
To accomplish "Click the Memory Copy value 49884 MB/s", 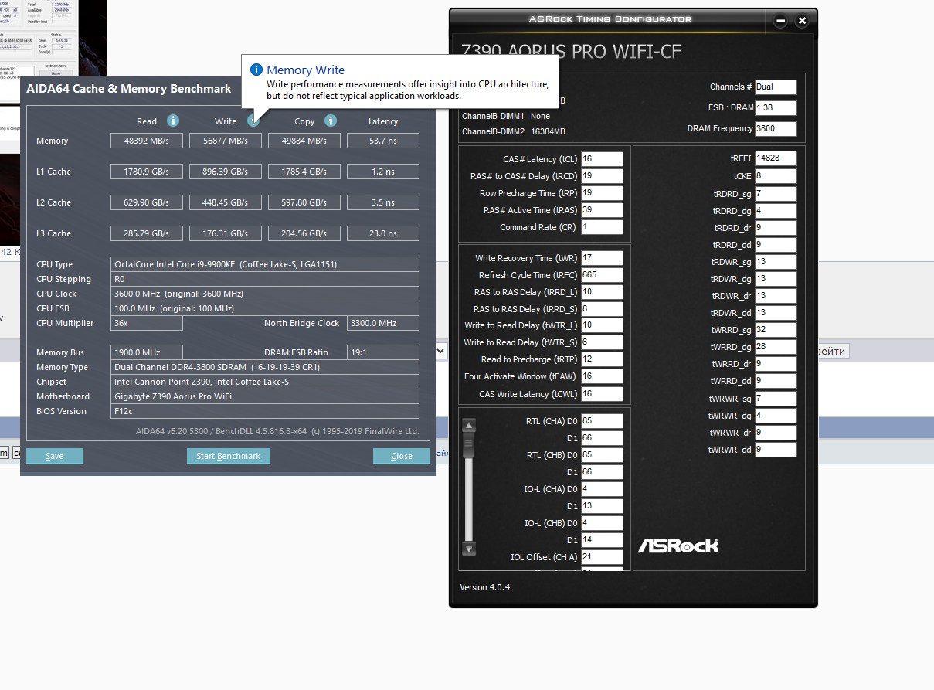I will [x=304, y=141].
